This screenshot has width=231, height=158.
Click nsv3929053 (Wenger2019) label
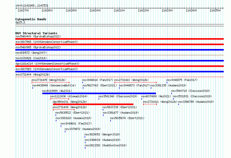click(x=102, y=134)
